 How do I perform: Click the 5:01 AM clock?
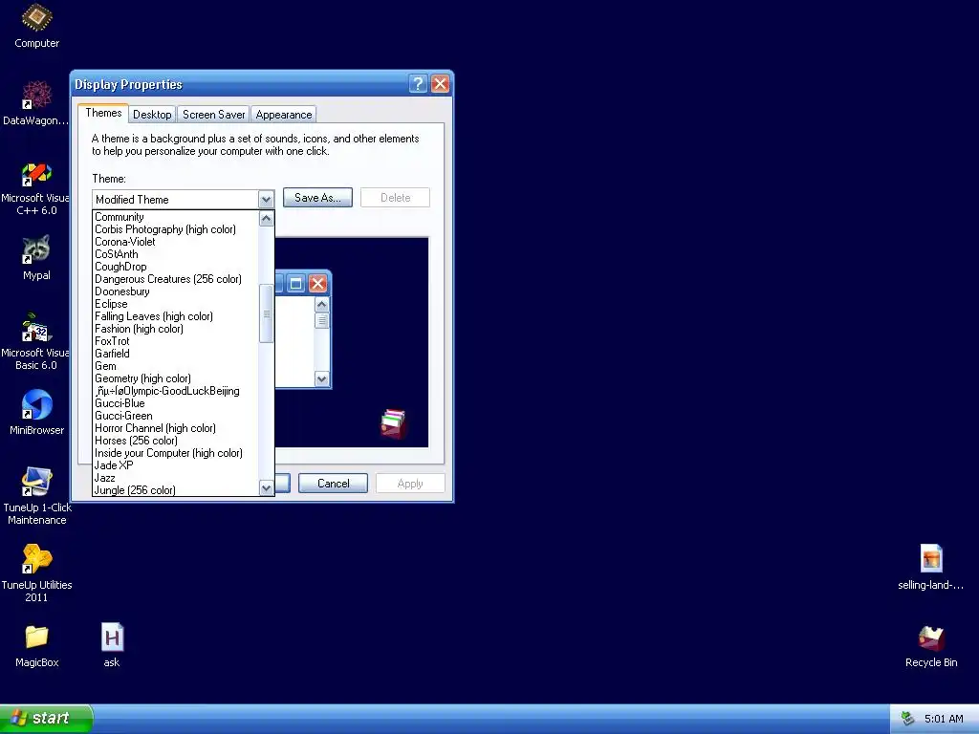pyautogui.click(x=944, y=719)
